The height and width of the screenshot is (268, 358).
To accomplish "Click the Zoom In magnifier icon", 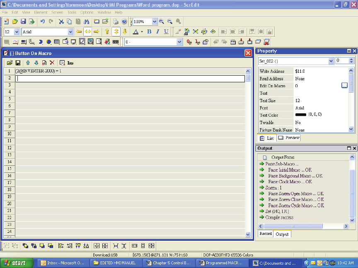I will [162, 22].
